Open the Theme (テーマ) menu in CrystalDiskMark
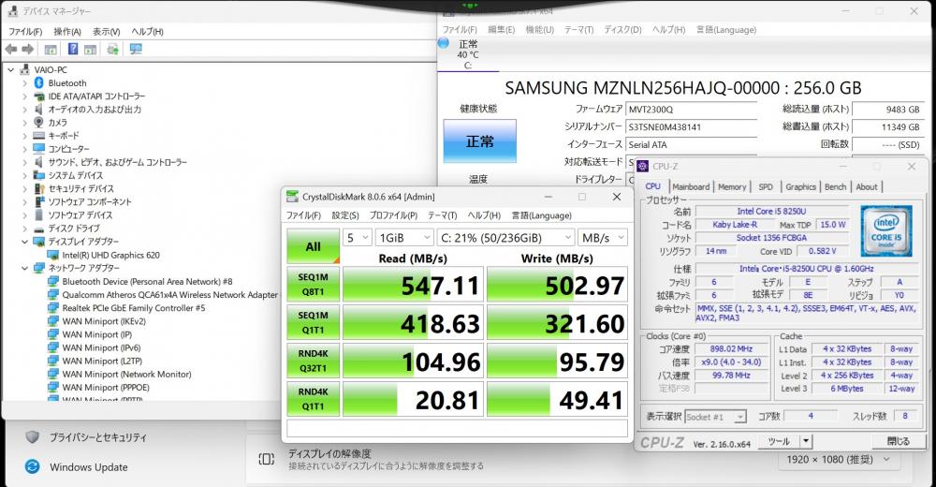The image size is (936, 487). point(442,215)
